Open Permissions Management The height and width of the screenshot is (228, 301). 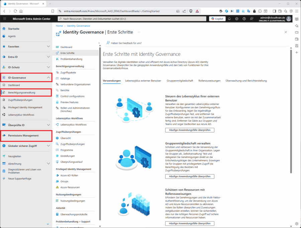pos(23,136)
